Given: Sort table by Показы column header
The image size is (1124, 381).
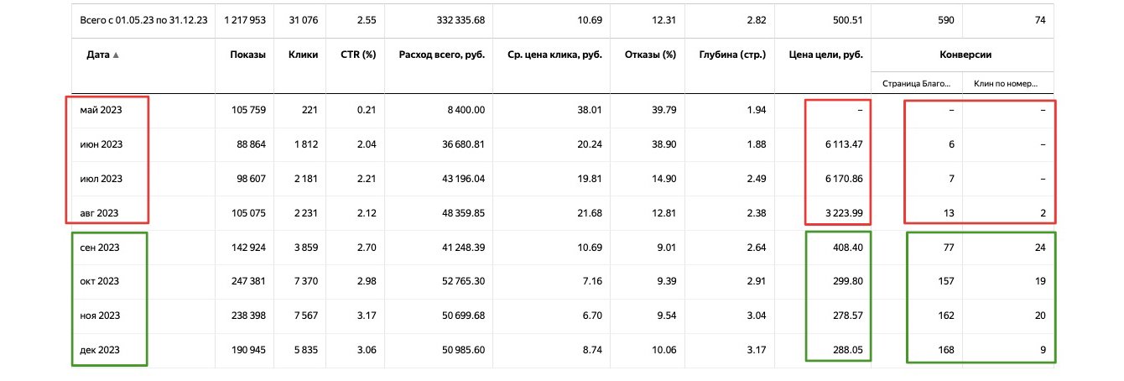Looking at the screenshot, I should click(247, 55).
